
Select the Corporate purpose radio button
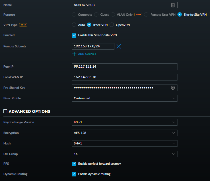74,15
